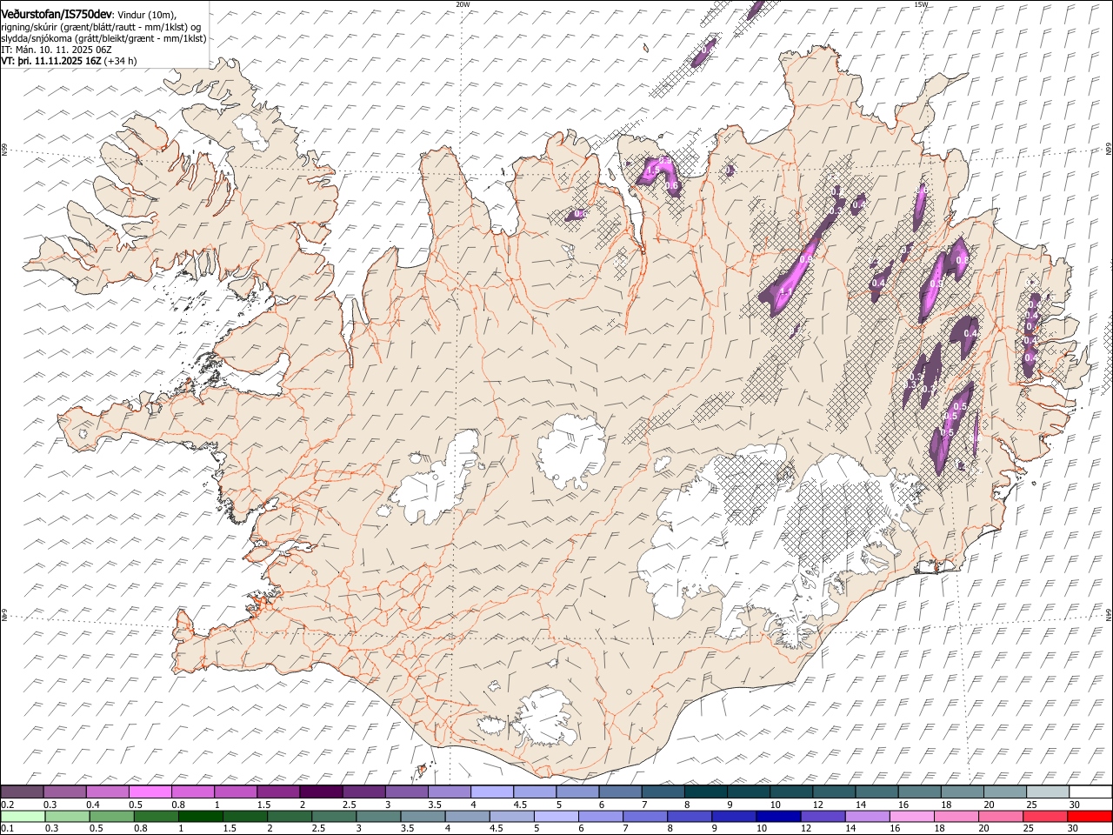
Task: Click the 'rigning/skúrir' legend description line
Action: (x=103, y=27)
